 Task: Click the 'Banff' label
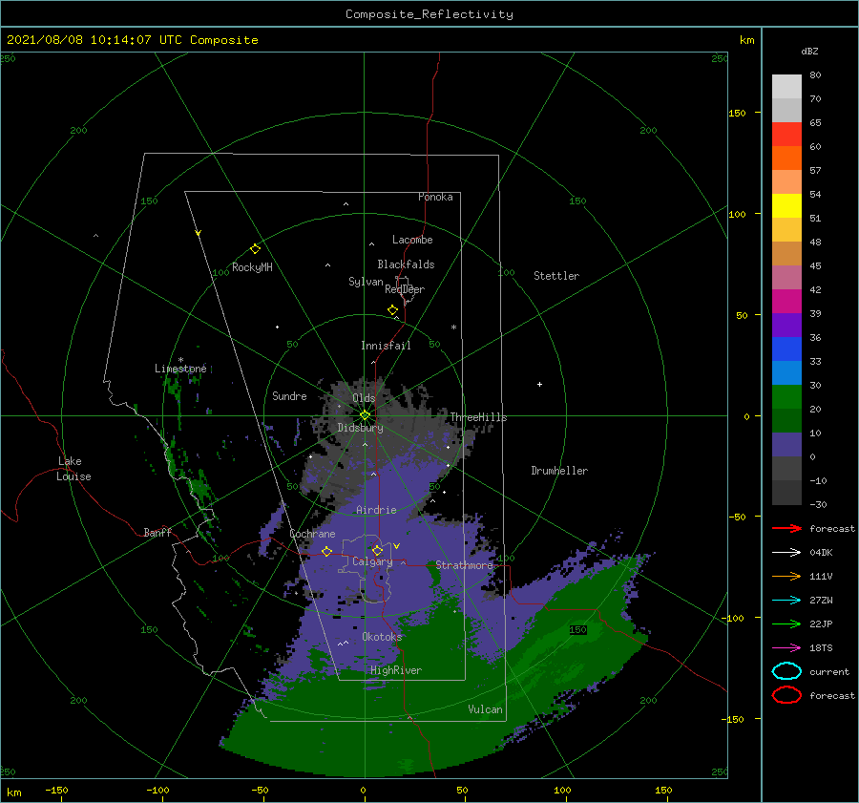click(157, 532)
